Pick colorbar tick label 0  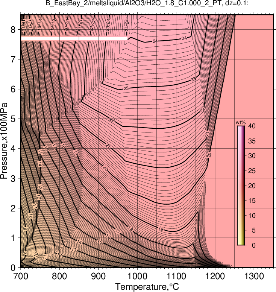point(254,245)
